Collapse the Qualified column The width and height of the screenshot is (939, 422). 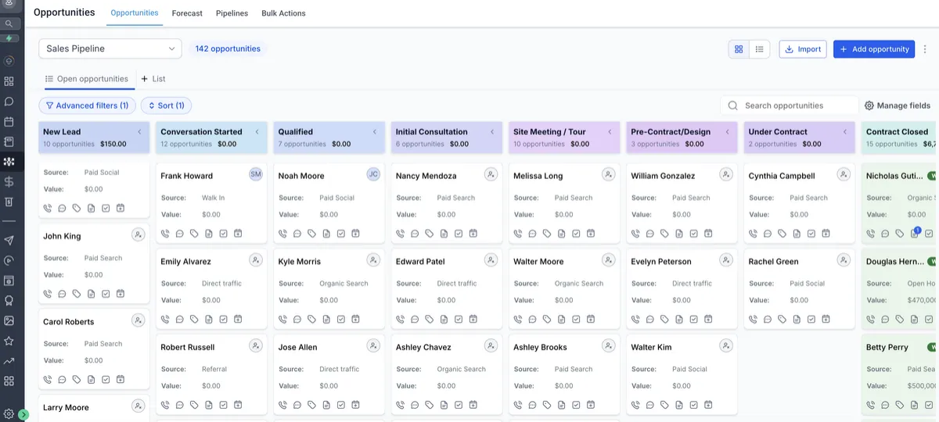[375, 132]
